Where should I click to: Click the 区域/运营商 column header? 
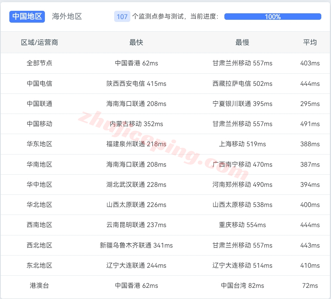(39, 42)
